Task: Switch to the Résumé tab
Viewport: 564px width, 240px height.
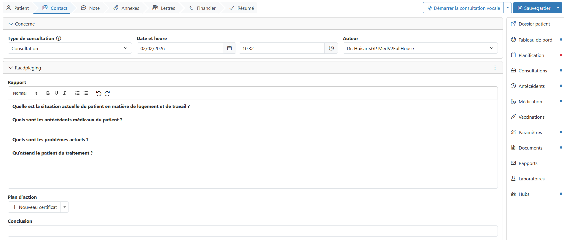Action: point(242,8)
